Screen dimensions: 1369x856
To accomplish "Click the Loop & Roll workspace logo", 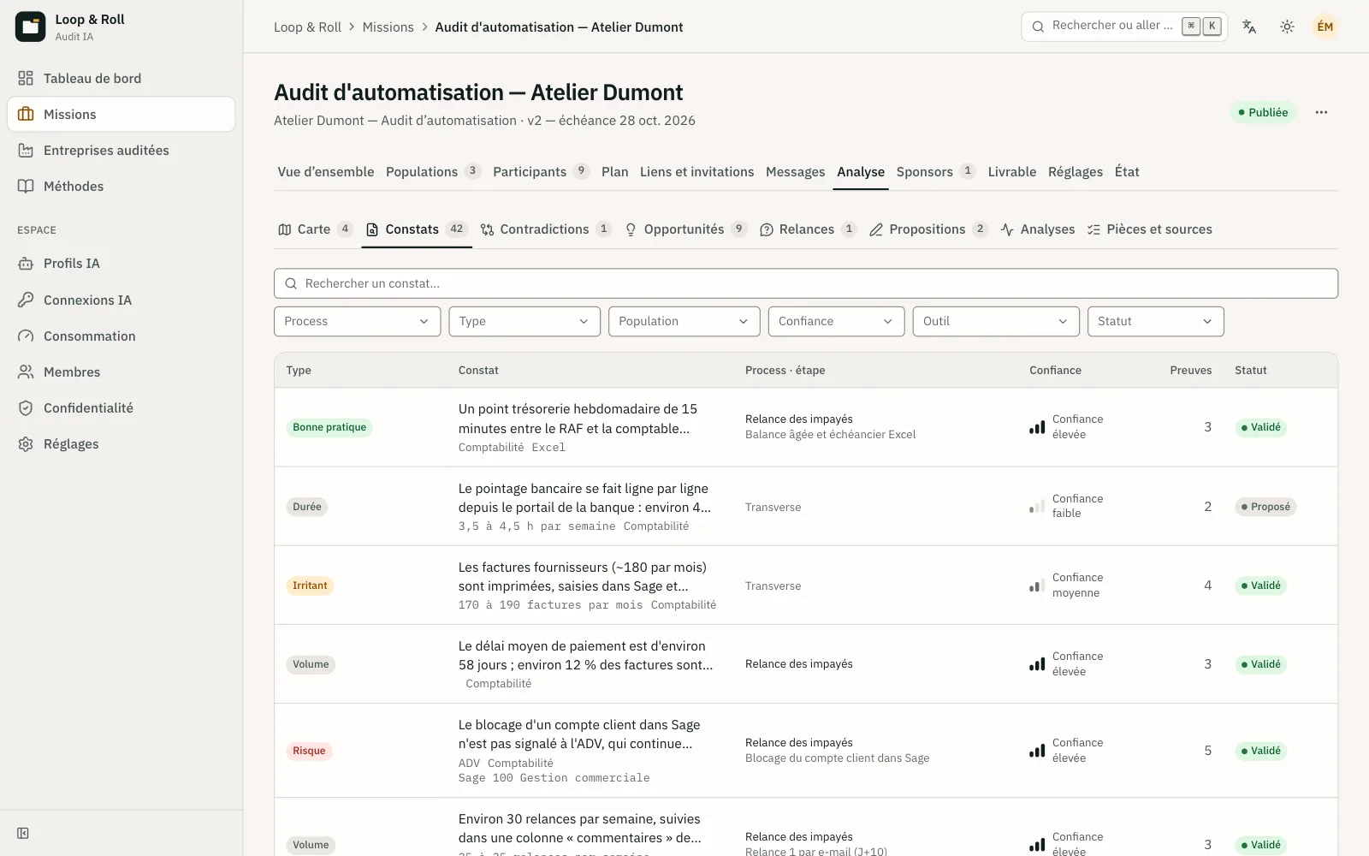I will point(30,27).
